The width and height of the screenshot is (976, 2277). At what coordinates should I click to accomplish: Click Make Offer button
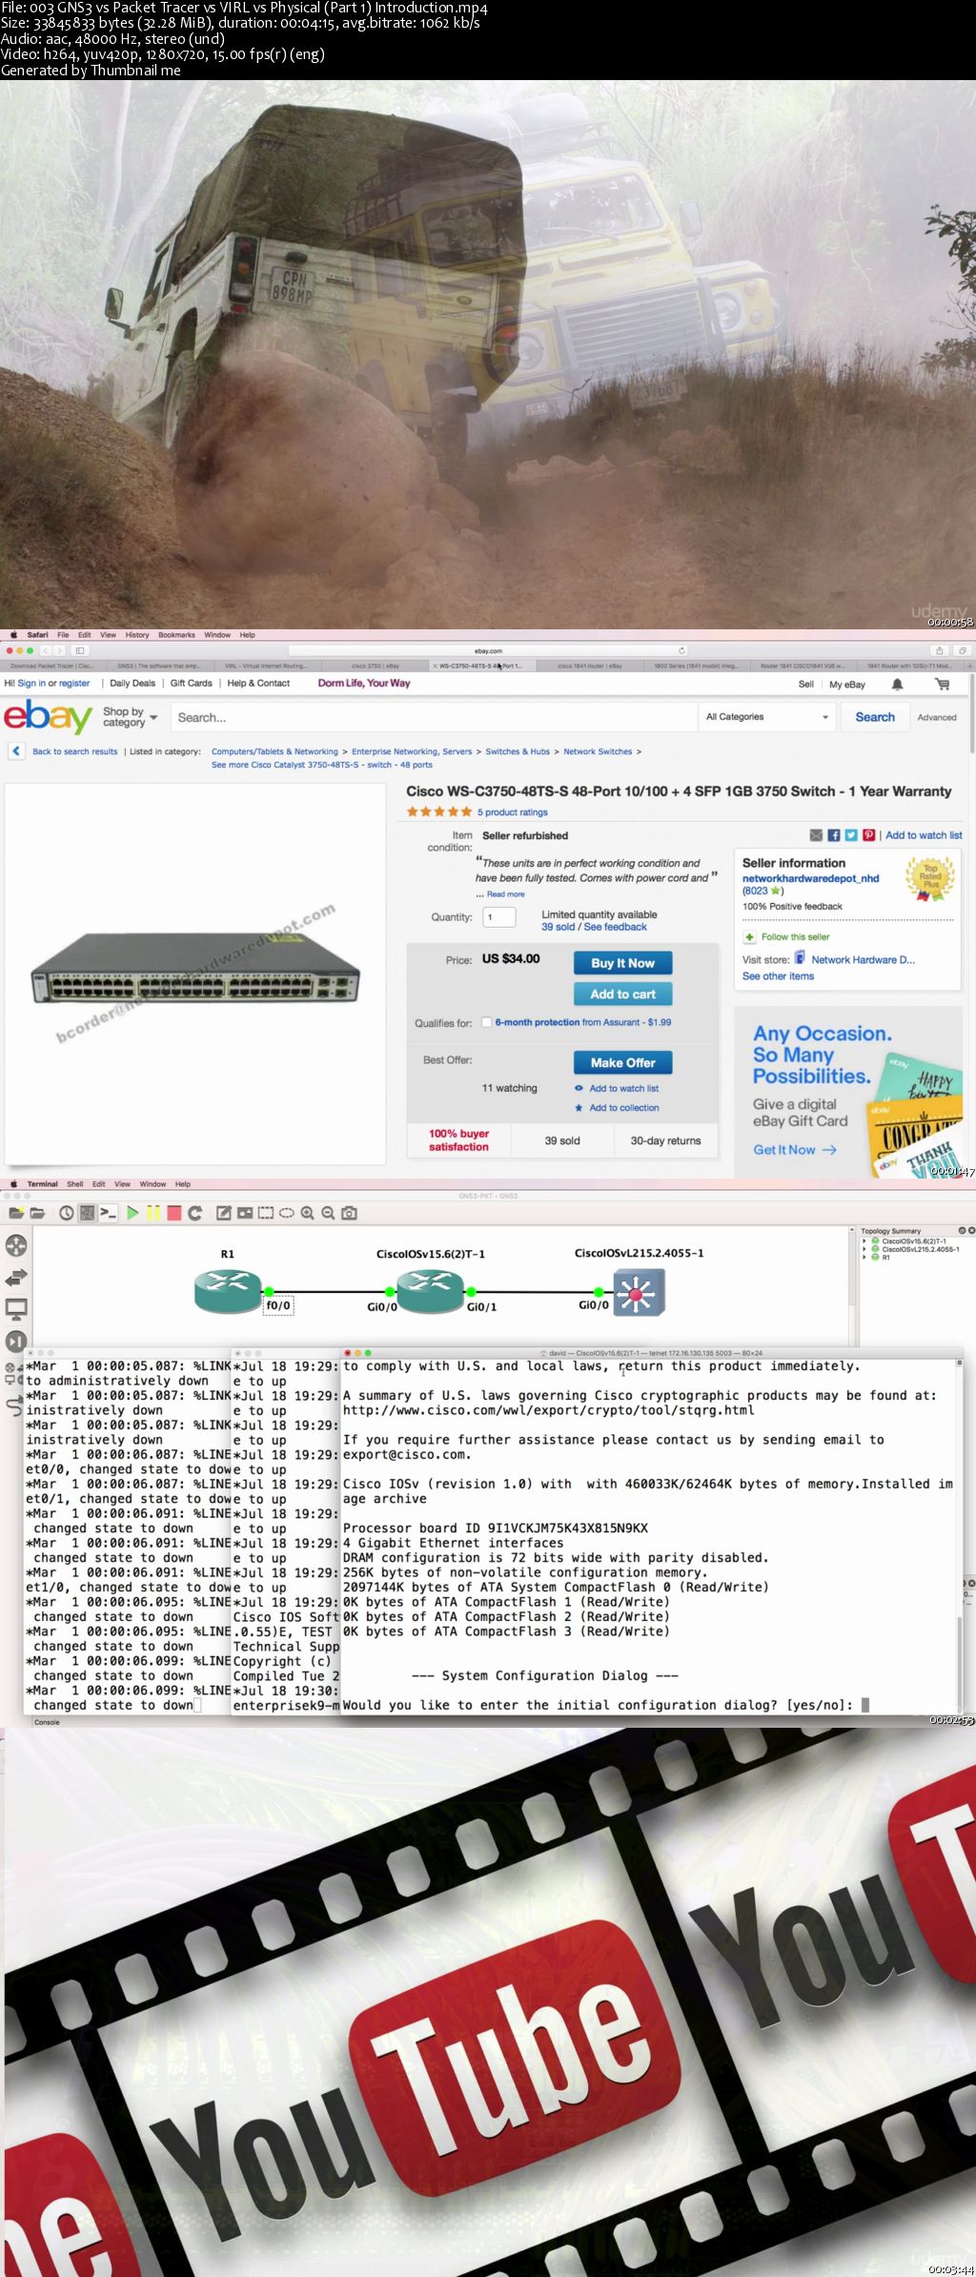622,1062
